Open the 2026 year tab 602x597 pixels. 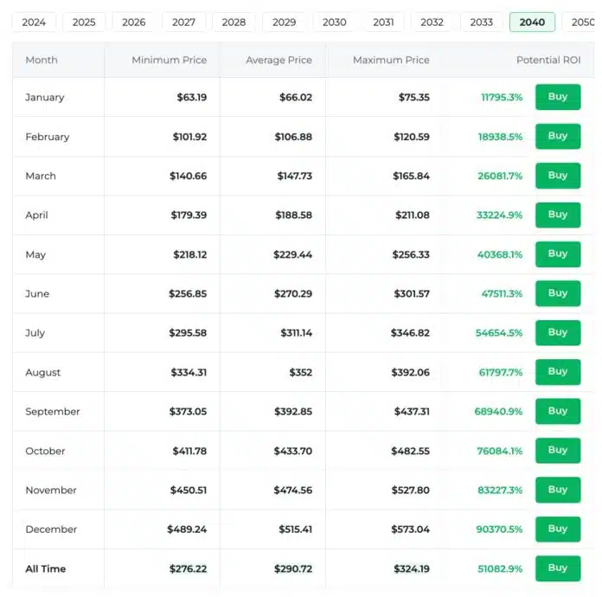click(134, 22)
